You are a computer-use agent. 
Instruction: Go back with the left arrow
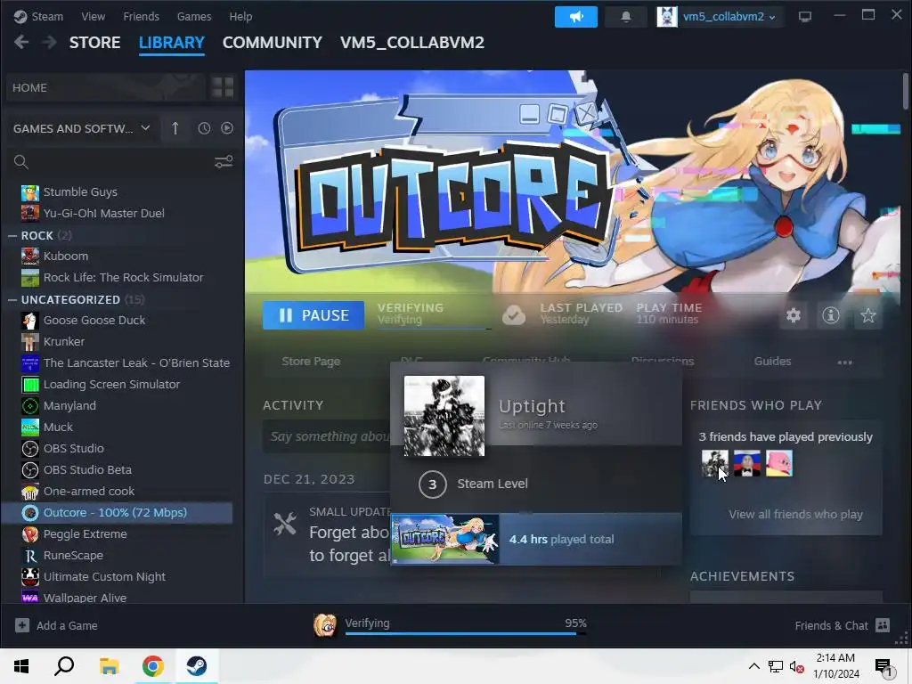(21, 43)
